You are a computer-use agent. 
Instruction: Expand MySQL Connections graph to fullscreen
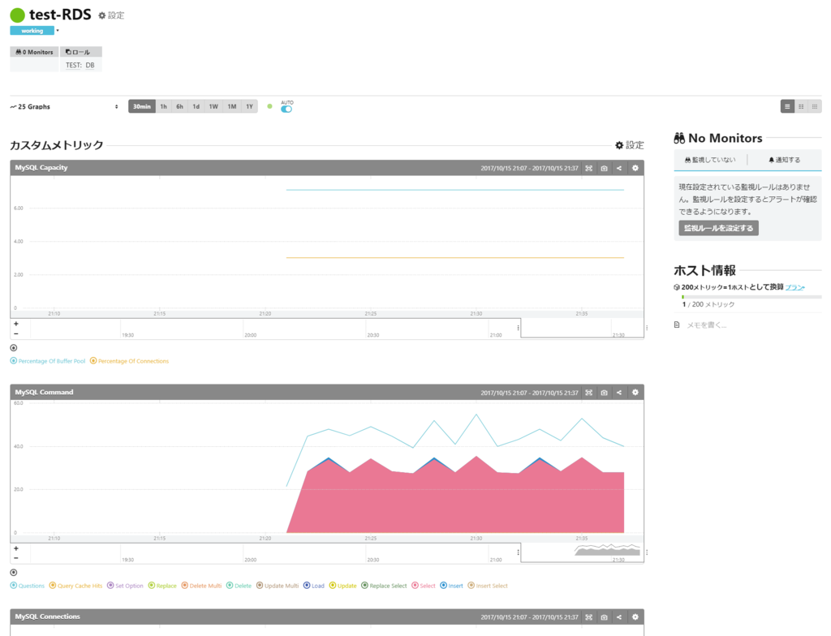tap(589, 617)
